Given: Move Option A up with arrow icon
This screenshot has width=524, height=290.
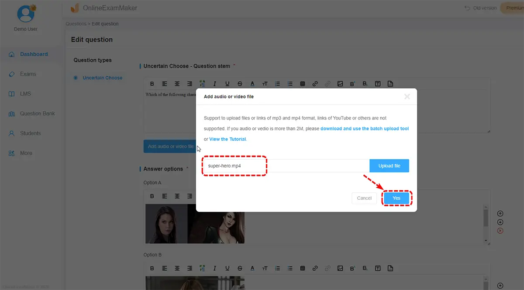Looking at the screenshot, I should pos(500,214).
